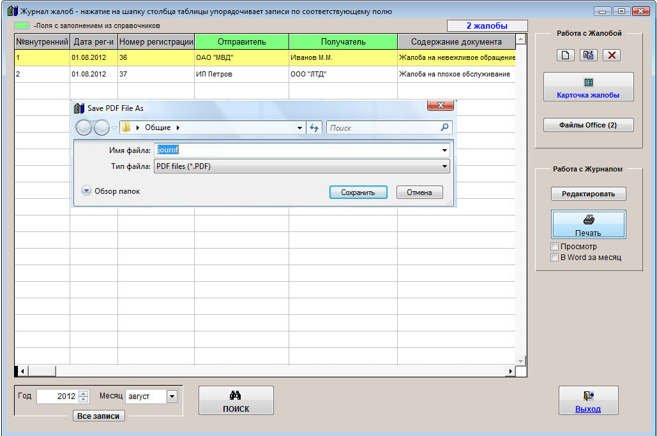This screenshot has width=657, height=436.
Task: Click the forward navigation arrow in dialog
Action: 102,127
